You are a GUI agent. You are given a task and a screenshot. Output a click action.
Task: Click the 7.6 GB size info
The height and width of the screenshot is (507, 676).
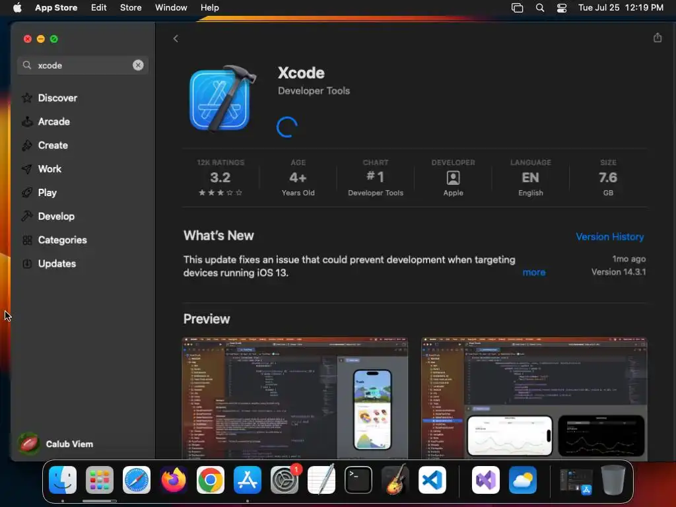pyautogui.click(x=608, y=178)
